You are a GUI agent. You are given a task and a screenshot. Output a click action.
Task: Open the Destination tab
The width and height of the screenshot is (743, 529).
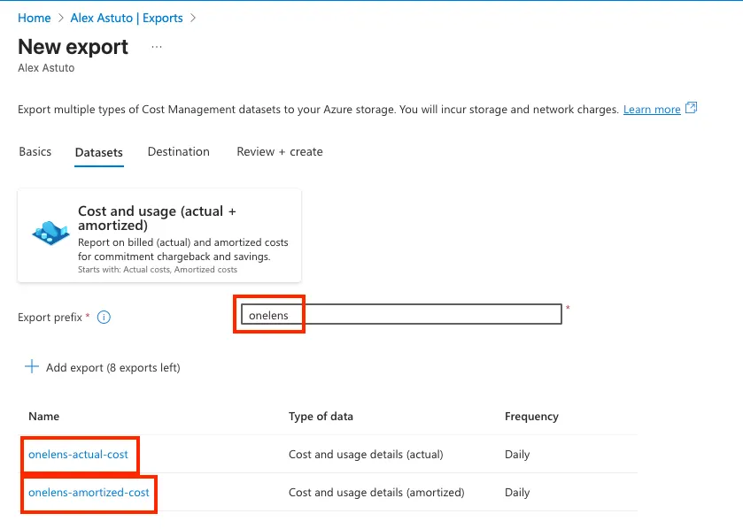tap(179, 152)
